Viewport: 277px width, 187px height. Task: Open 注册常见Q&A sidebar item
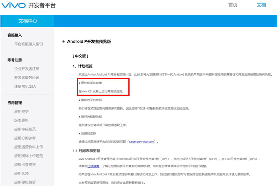pyautogui.click(x=25, y=86)
